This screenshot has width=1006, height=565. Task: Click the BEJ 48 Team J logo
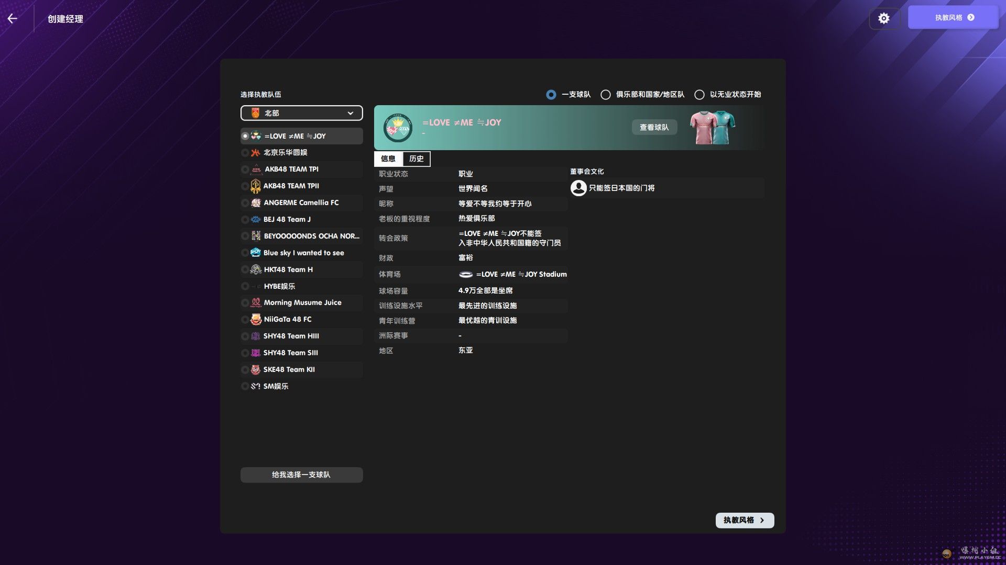[256, 220]
